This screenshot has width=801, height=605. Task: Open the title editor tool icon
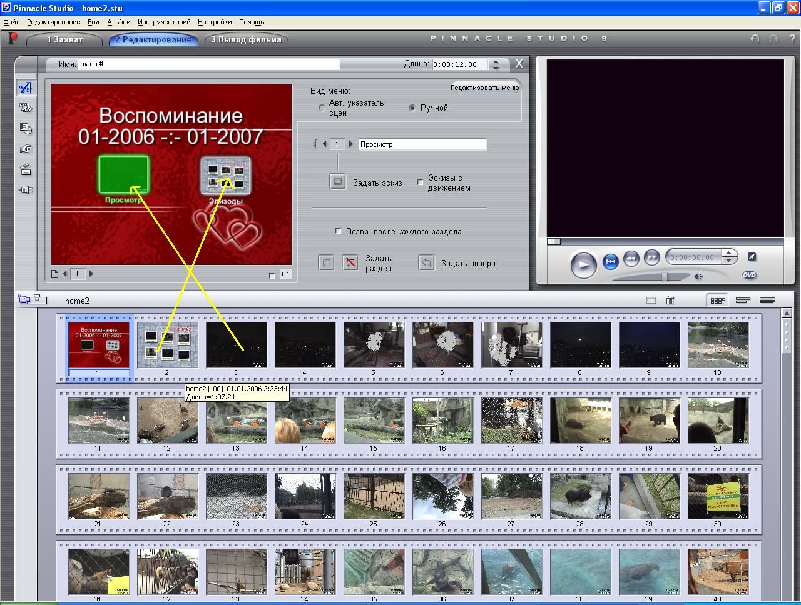point(25,107)
